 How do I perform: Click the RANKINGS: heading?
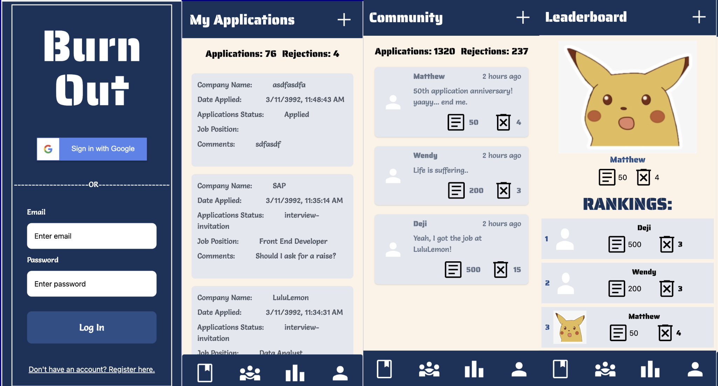click(x=627, y=204)
